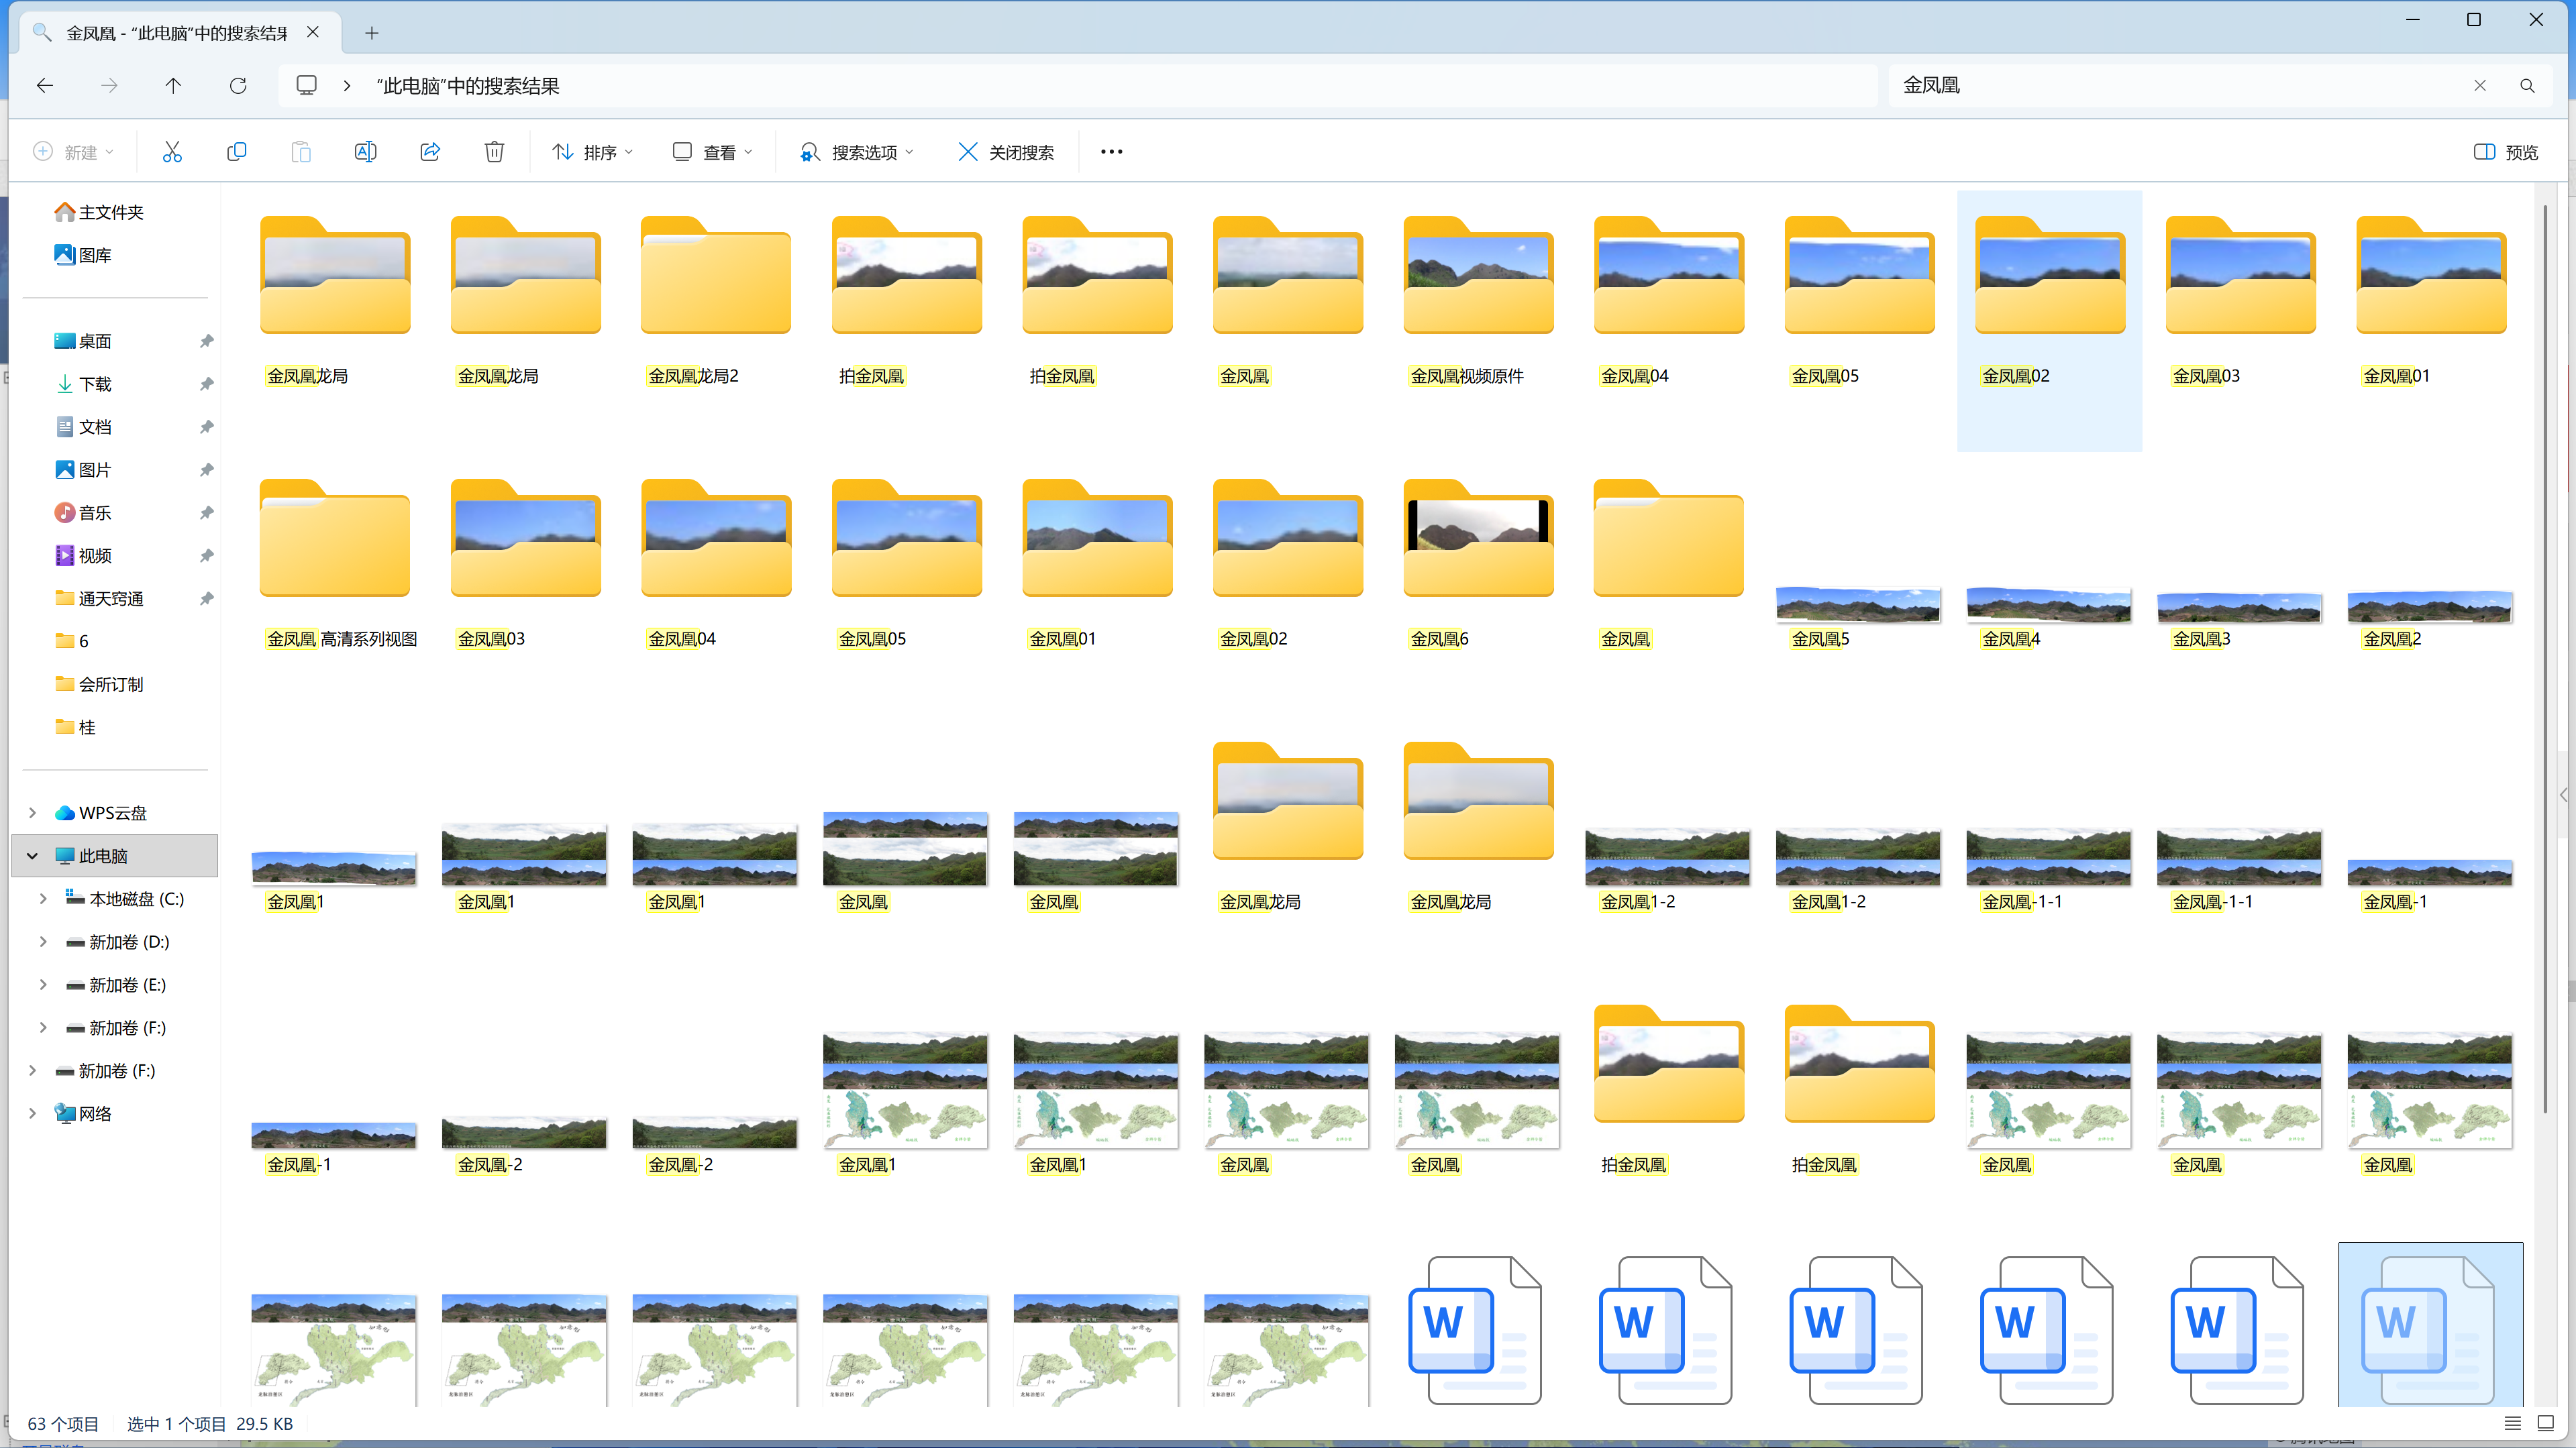Switch to large thumbnails view icon

coord(2546,1423)
